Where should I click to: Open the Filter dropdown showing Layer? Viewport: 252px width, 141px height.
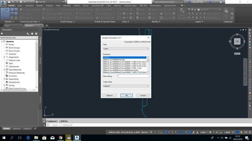[x=126, y=49]
